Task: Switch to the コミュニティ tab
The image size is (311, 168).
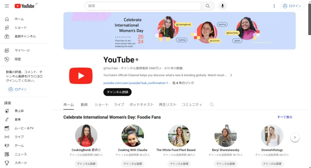Action: (192, 105)
